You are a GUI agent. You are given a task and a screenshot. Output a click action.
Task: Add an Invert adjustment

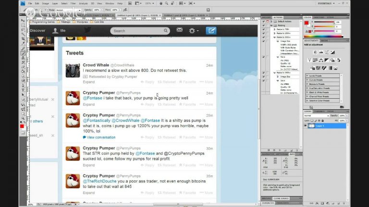[x=312, y=68]
